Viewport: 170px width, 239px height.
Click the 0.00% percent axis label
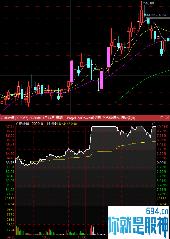[x=162, y=163]
